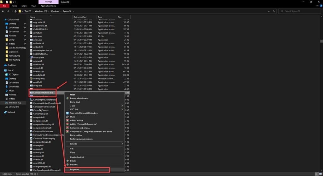Select the cofire.exe file
The width and height of the screenshot is (323, 176).
(x=38, y=40)
